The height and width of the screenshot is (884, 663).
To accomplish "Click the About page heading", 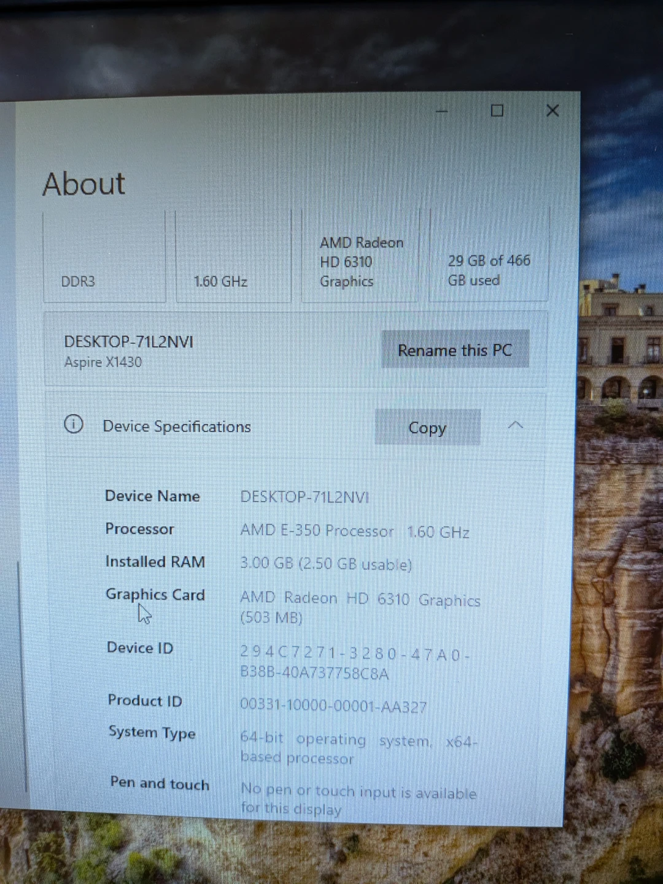I will tap(84, 184).
